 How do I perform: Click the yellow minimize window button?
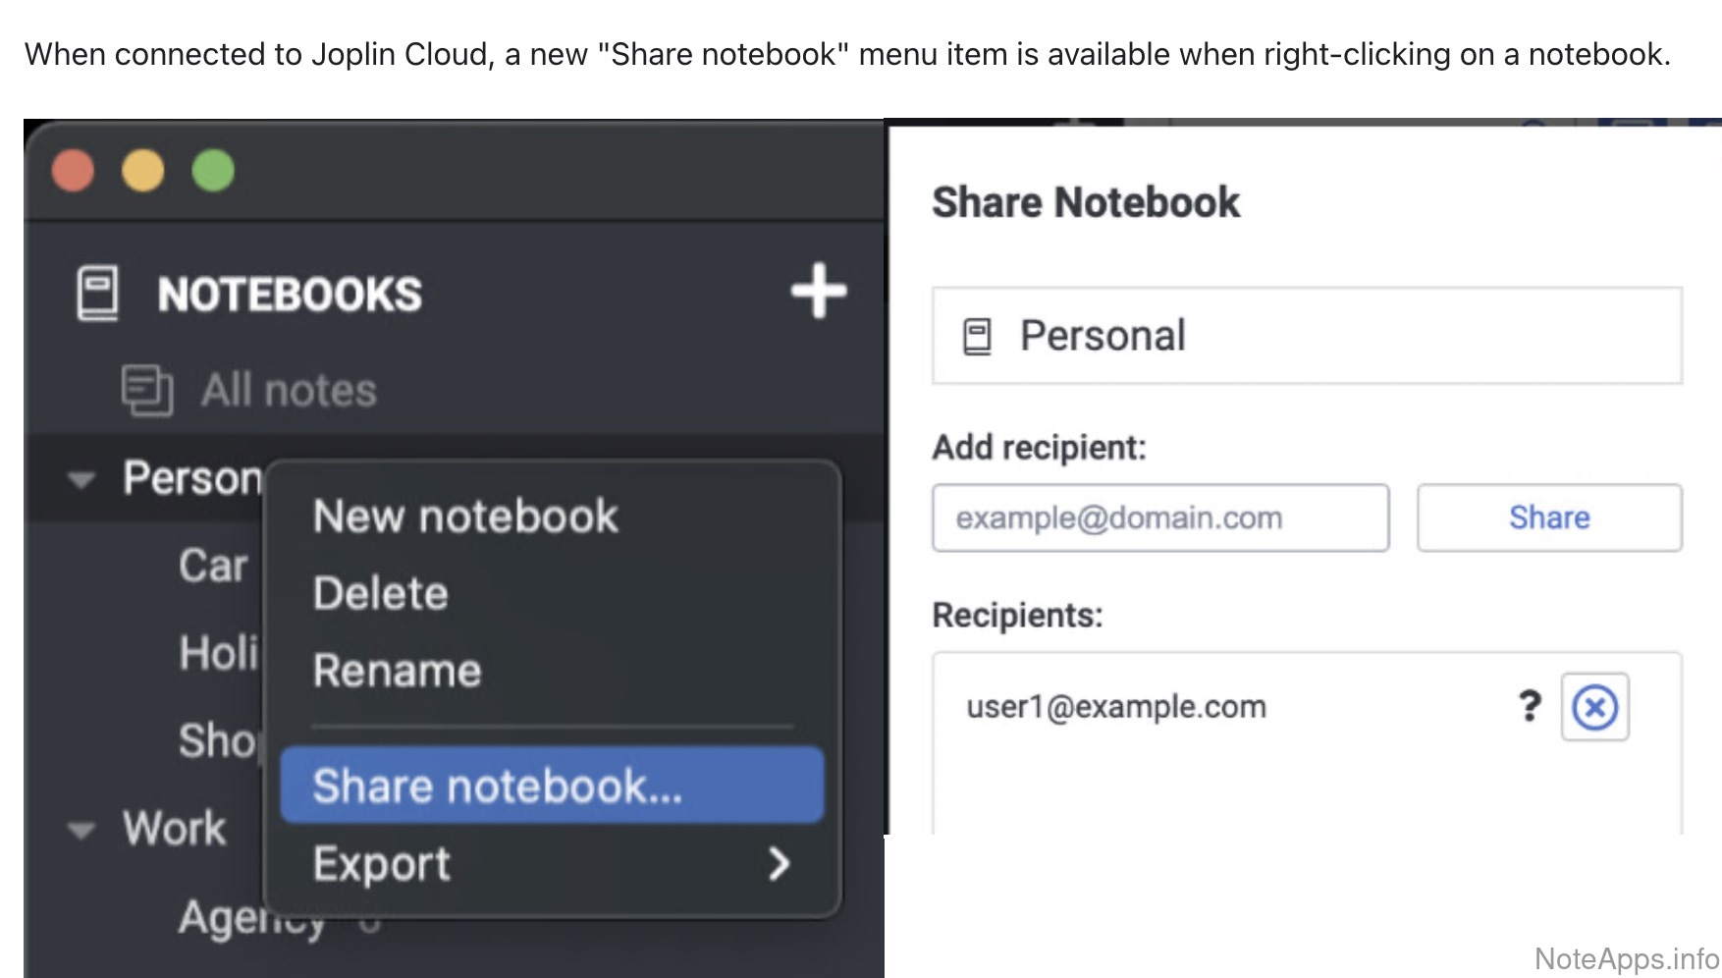pos(142,171)
